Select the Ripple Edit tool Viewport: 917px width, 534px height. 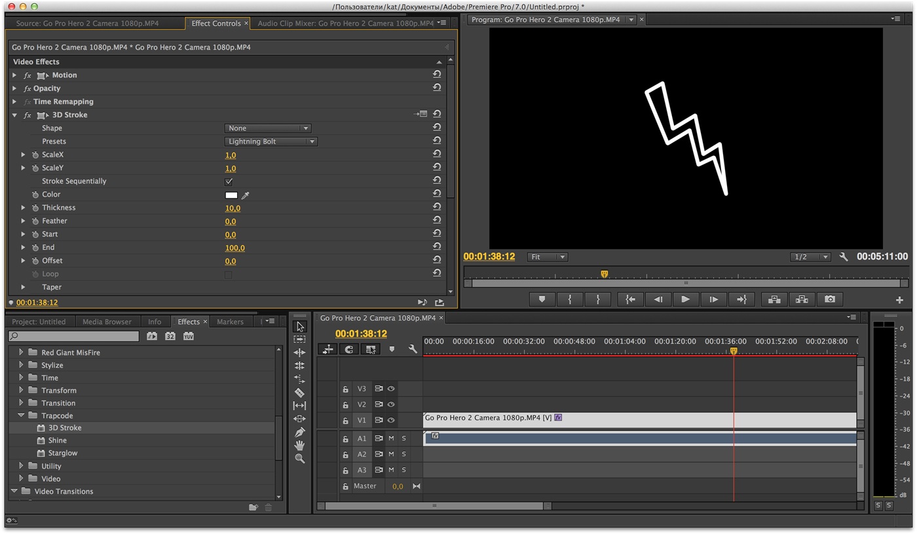point(300,353)
